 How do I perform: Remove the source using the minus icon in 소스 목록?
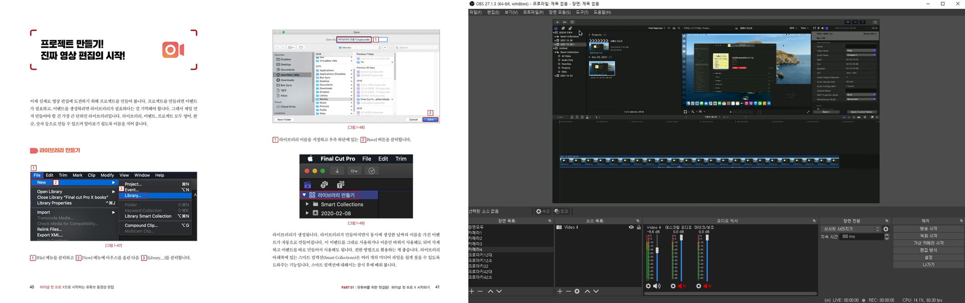[568, 291]
